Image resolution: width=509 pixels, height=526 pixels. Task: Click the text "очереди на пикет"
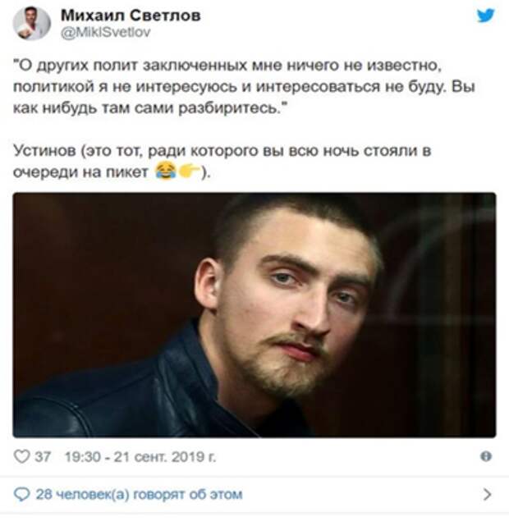[x=80, y=172]
